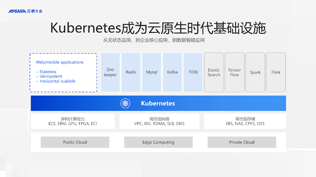316x177 pixels.
Task: Click the Private Cloud box
Action: 242,142
